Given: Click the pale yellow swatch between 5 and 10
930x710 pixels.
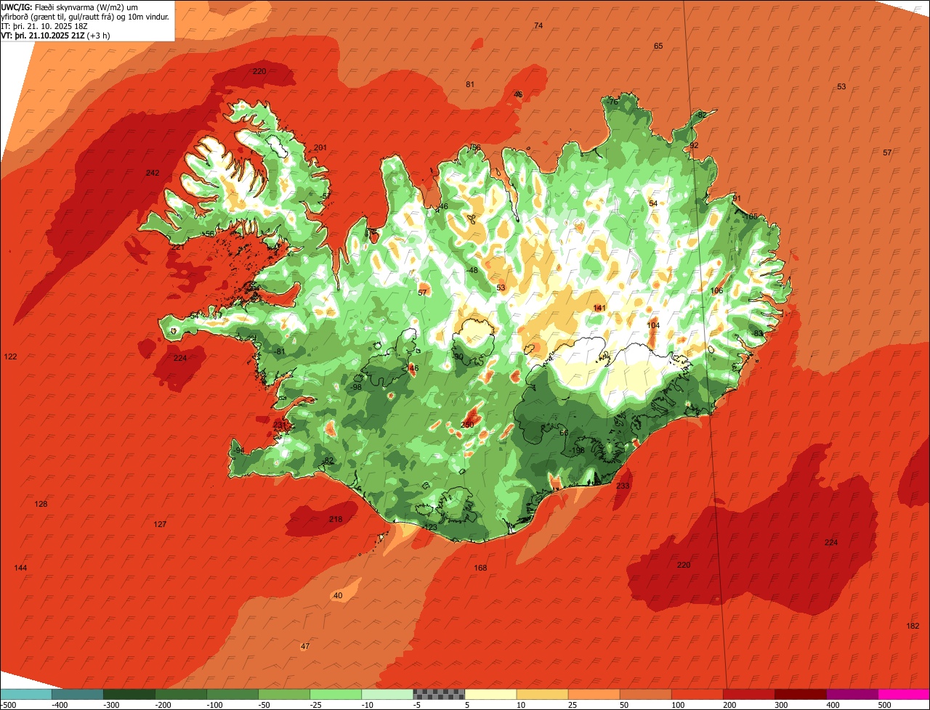Looking at the screenshot, I should pos(490,694).
